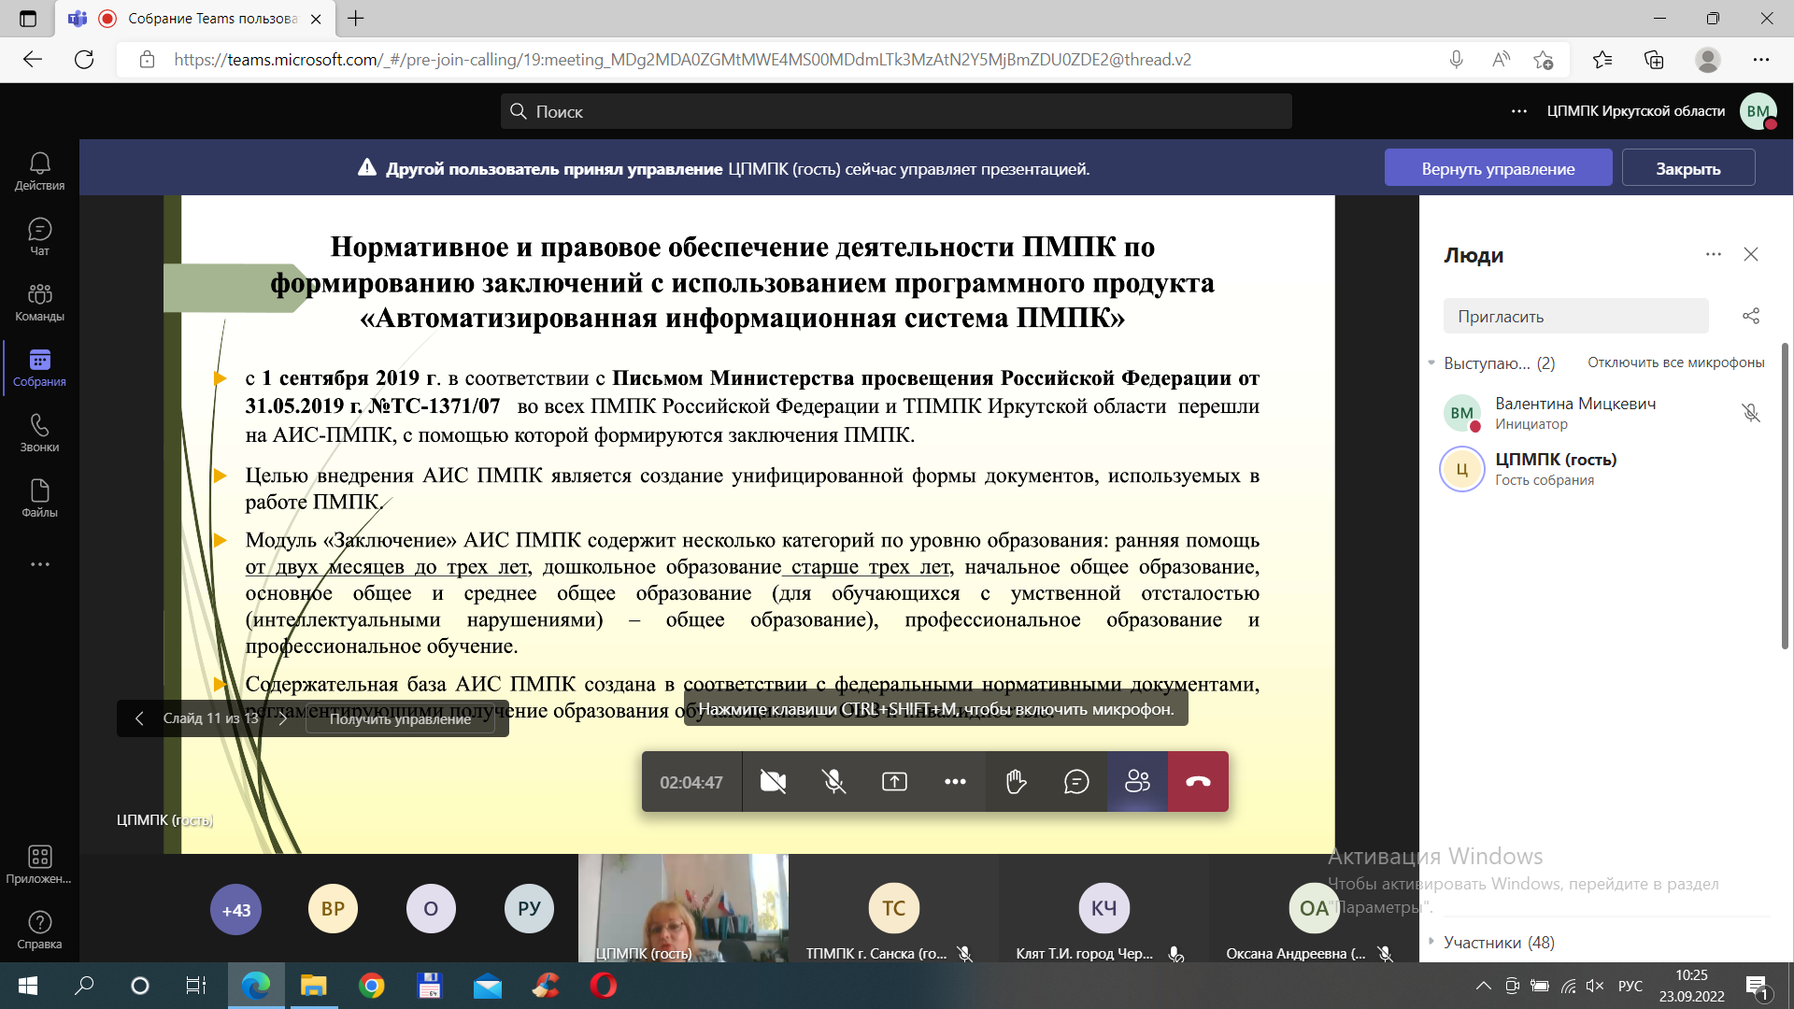Screen dimensions: 1794x1009
Task: Open browser Collections
Action: click(x=1654, y=60)
